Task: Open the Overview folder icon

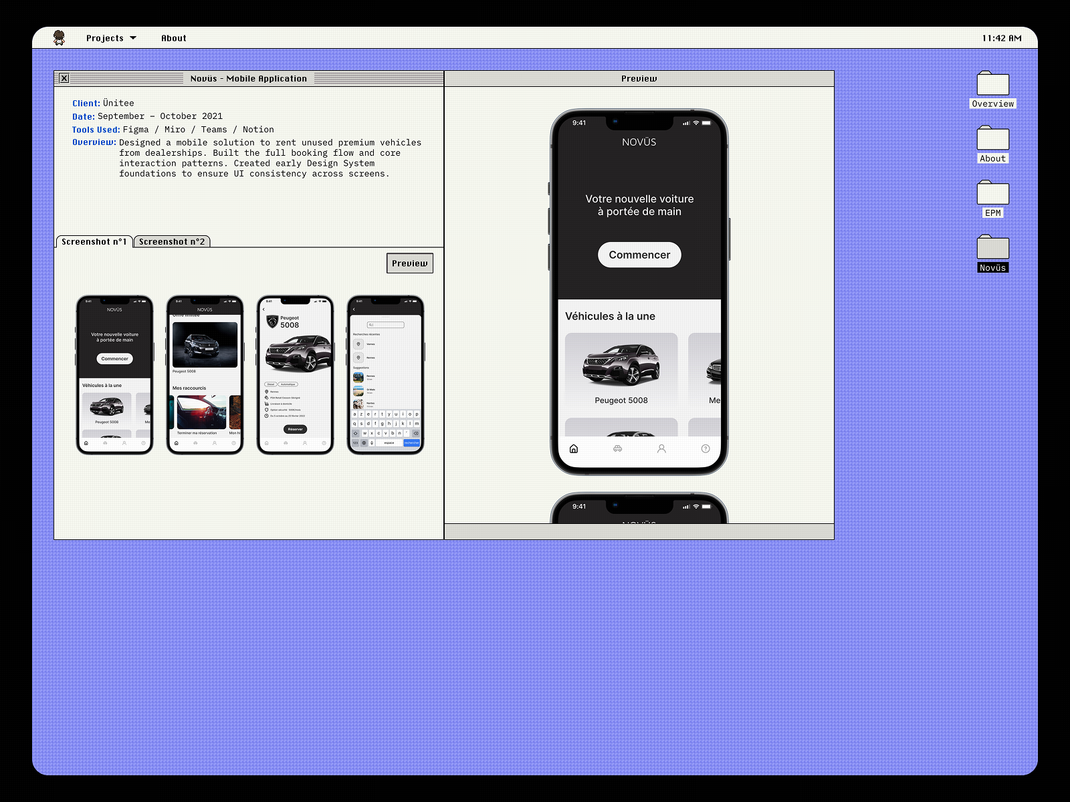Action: click(x=992, y=85)
